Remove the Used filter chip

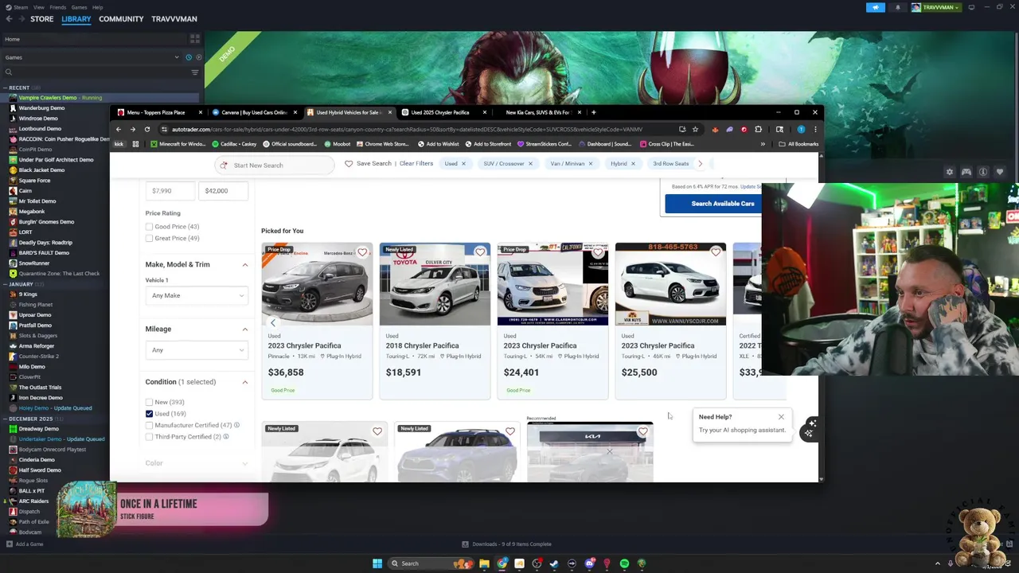point(463,164)
